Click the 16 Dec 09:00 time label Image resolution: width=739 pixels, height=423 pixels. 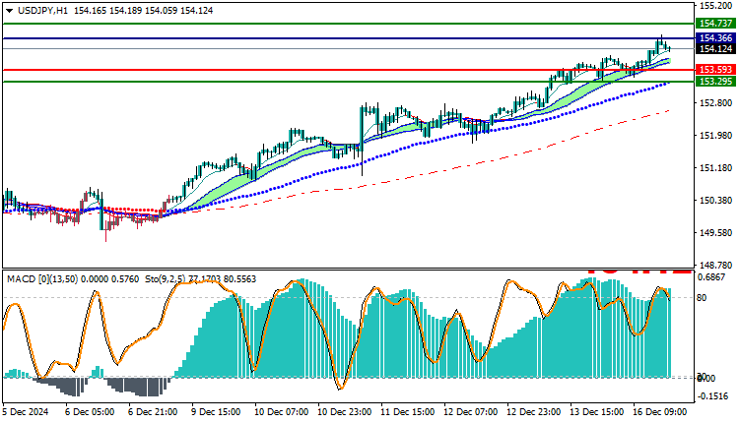(660, 412)
